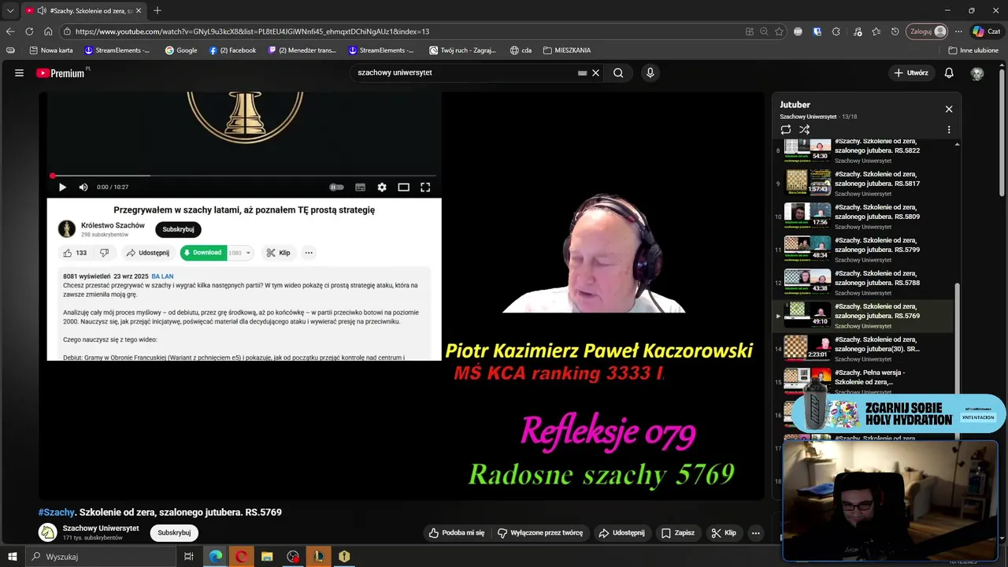
Task: Open Edge settings and more menu
Action: pyautogui.click(x=958, y=31)
